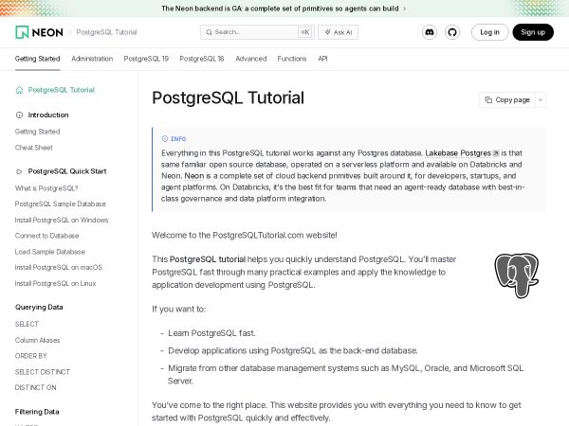Click the Filtering Data section heading
569x426 pixels.
[37, 412]
